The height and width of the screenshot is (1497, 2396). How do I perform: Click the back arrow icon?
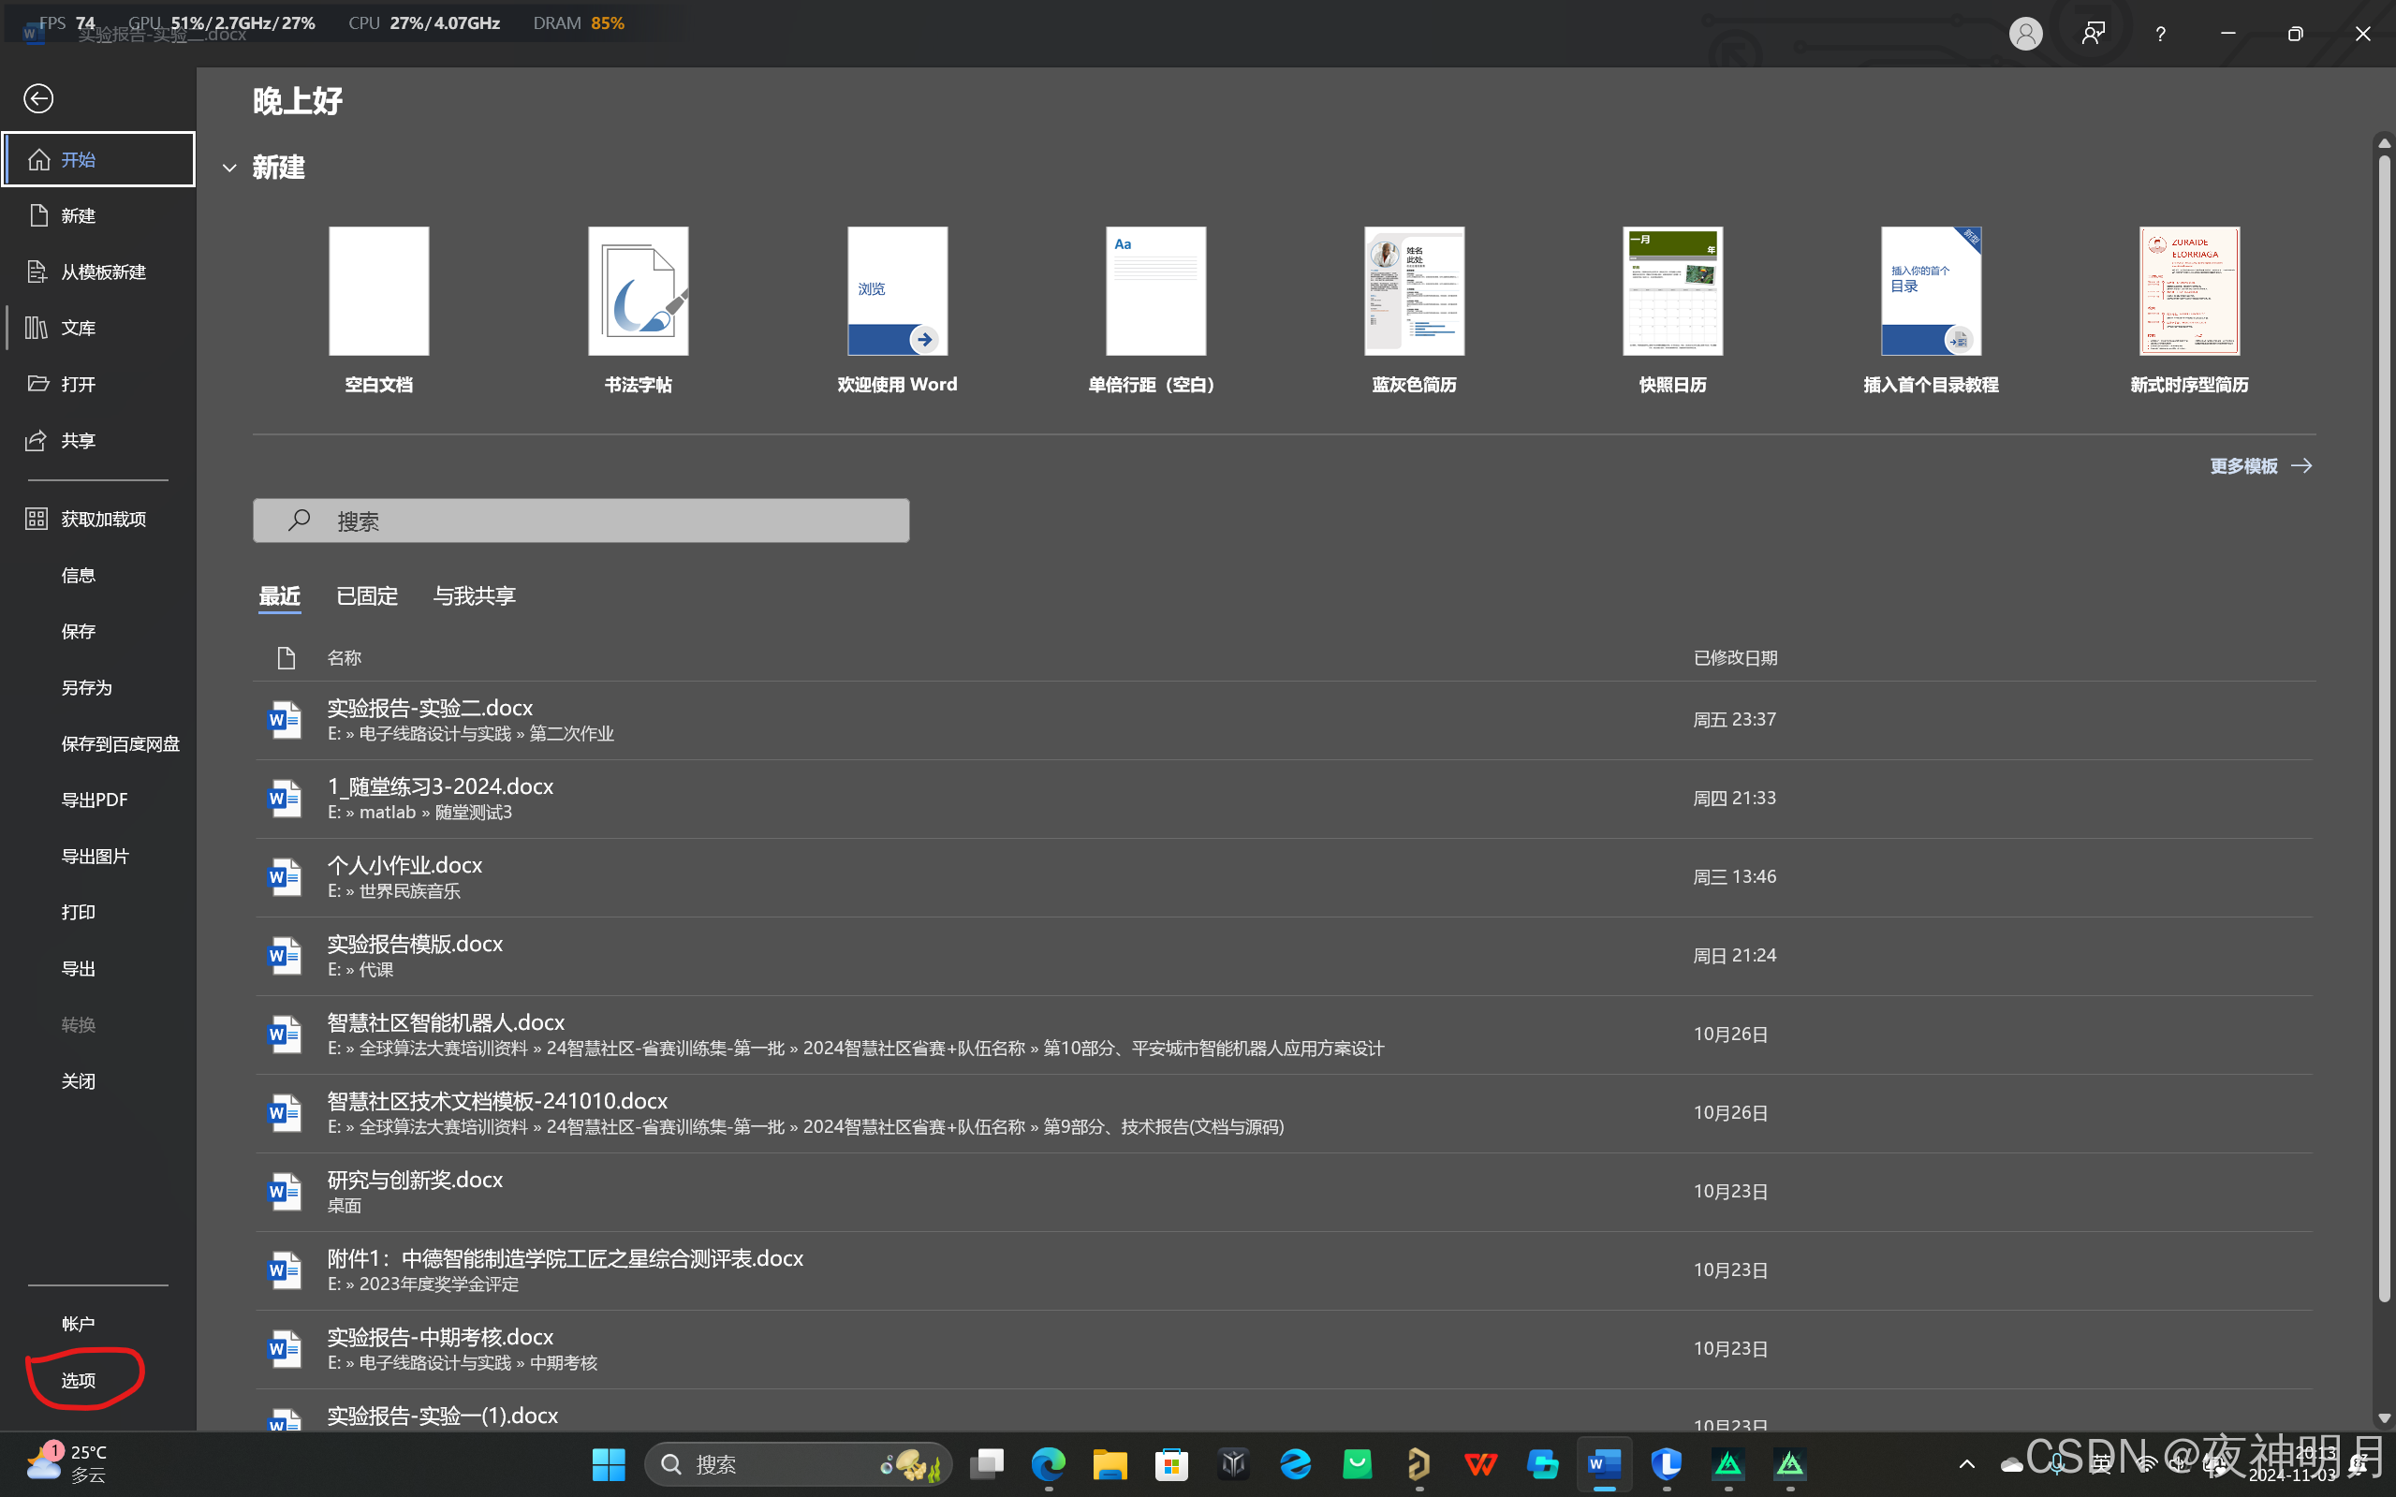(x=38, y=98)
